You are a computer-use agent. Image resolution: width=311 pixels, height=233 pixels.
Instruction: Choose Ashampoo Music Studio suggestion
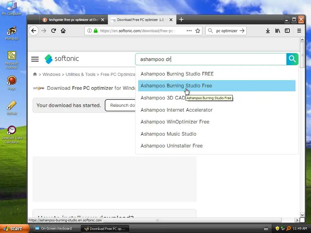click(217, 134)
